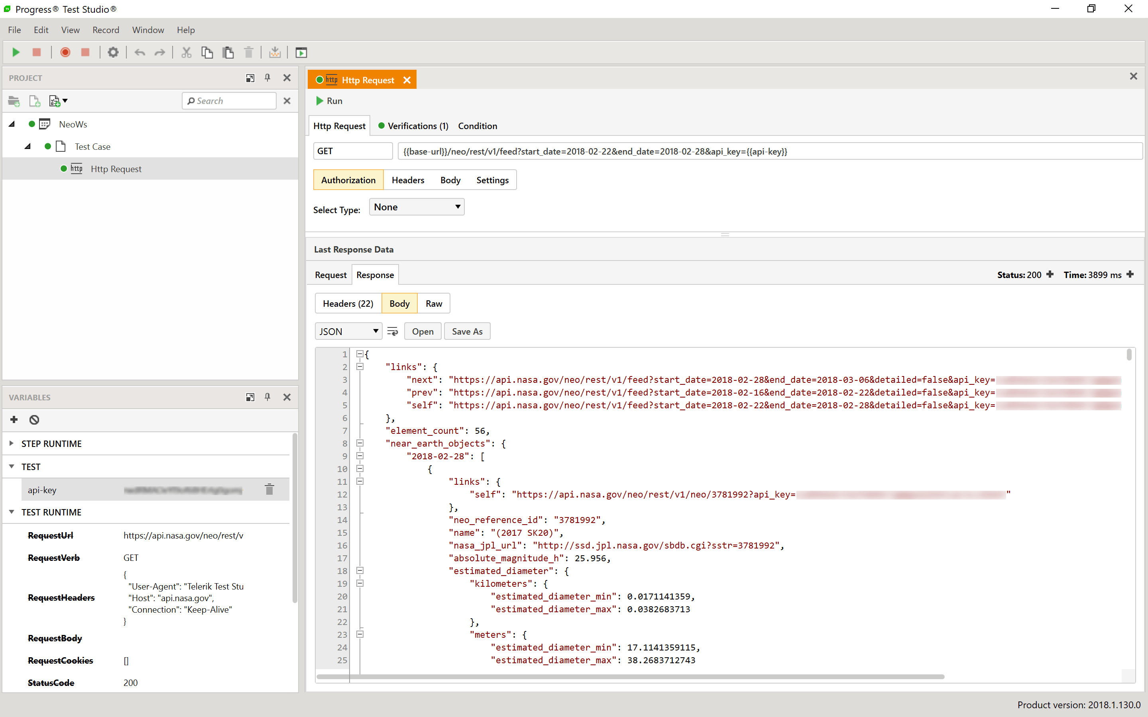Viewport: 1148px width, 717px height.
Task: Open the JSON format dropdown
Action: click(x=349, y=331)
